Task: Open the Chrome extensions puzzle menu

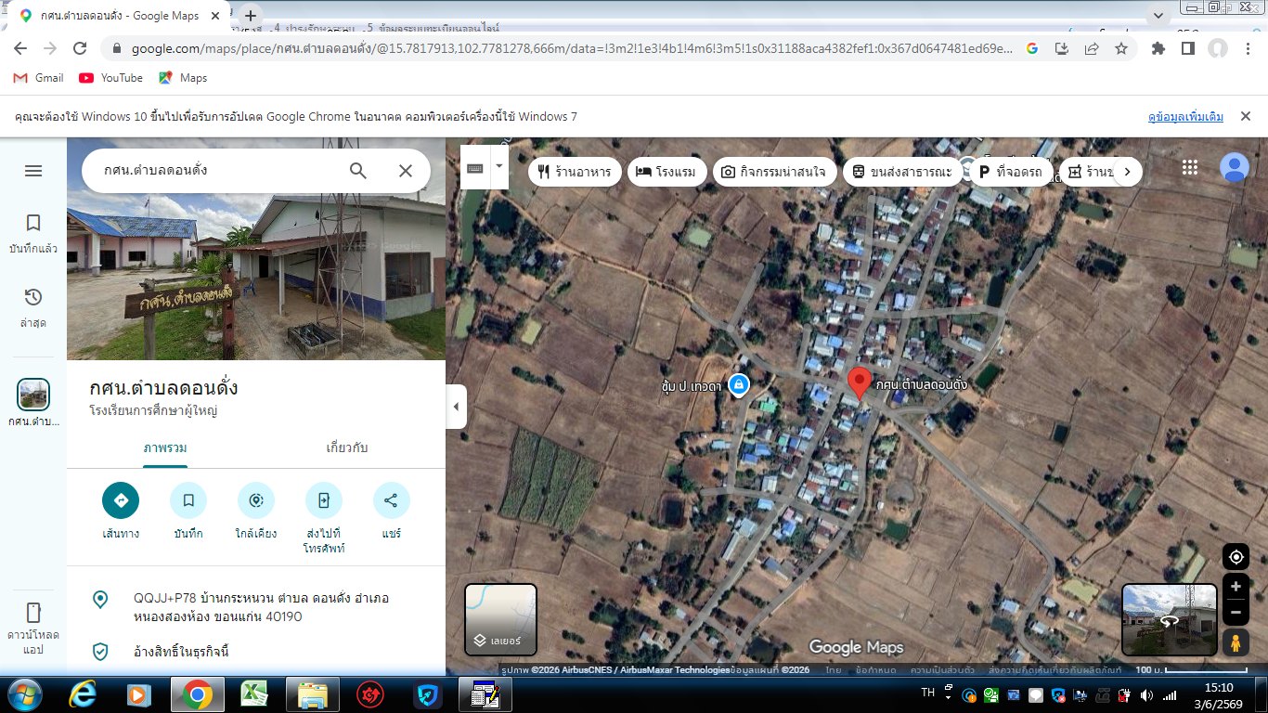Action: click(x=1158, y=48)
